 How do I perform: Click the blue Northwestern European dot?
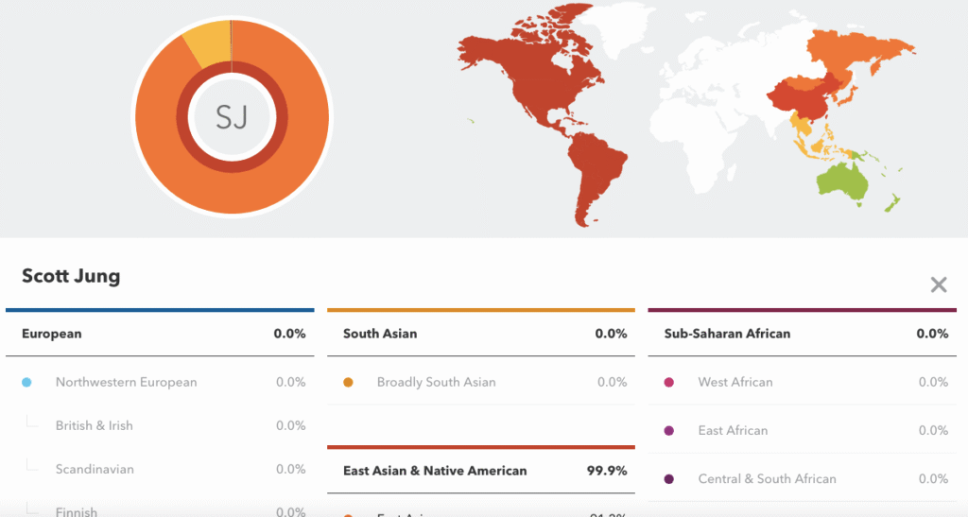click(26, 382)
